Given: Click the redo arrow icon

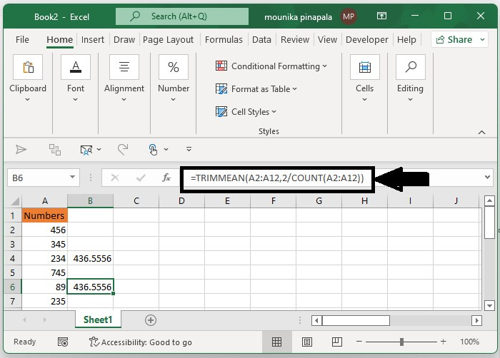Looking at the screenshot, I should [x=123, y=149].
